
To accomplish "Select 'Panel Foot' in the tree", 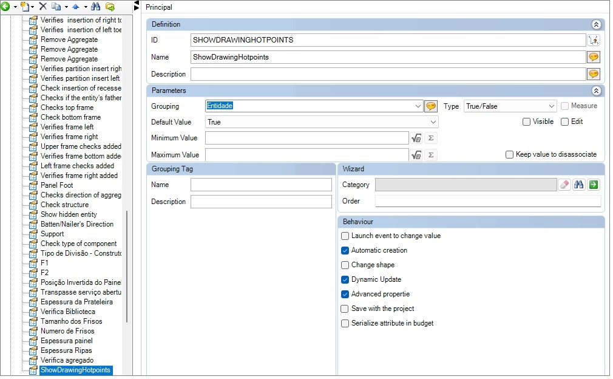I will 56,185.
